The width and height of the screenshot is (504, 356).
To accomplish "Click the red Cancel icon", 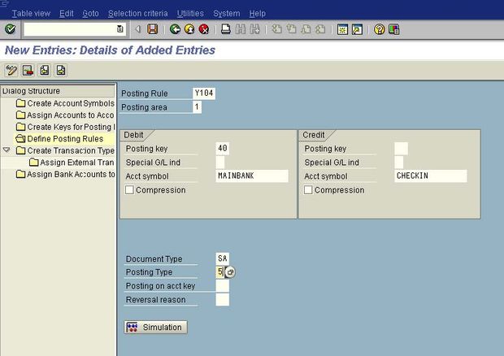I will tap(204, 29).
